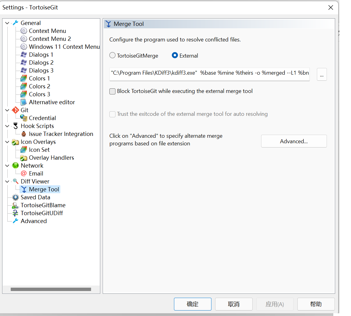Click the Colors 2 icon
This screenshot has width=351, height=316.
[24, 86]
